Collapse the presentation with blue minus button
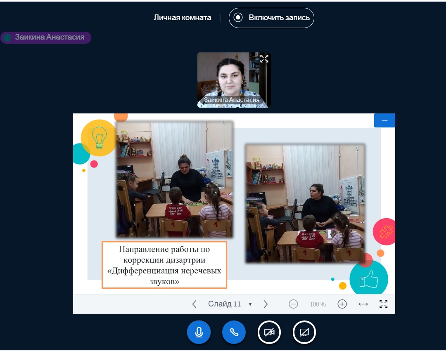This screenshot has height=351, width=446. 384,120
